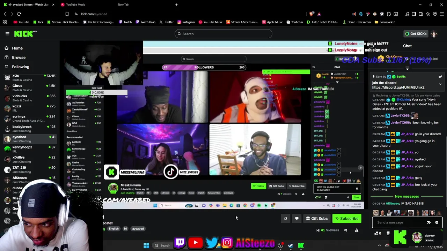Click the KICKs balance icon showing 0
Screen dimensions: 447x251
click(x=378, y=233)
